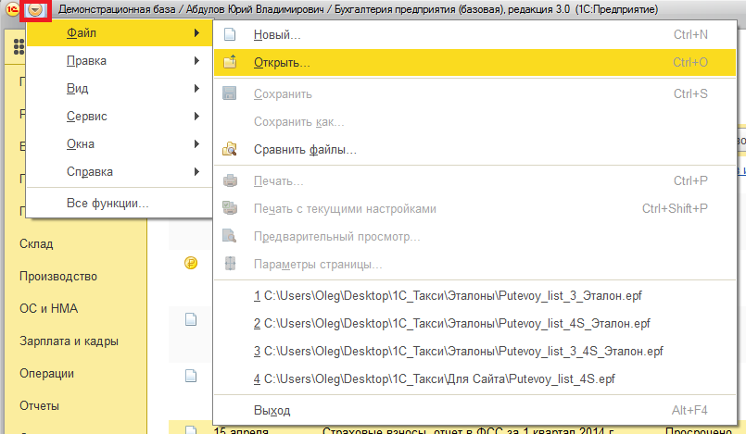The width and height of the screenshot is (746, 434).
Task: Select Выход to exit the program
Action: click(x=272, y=410)
